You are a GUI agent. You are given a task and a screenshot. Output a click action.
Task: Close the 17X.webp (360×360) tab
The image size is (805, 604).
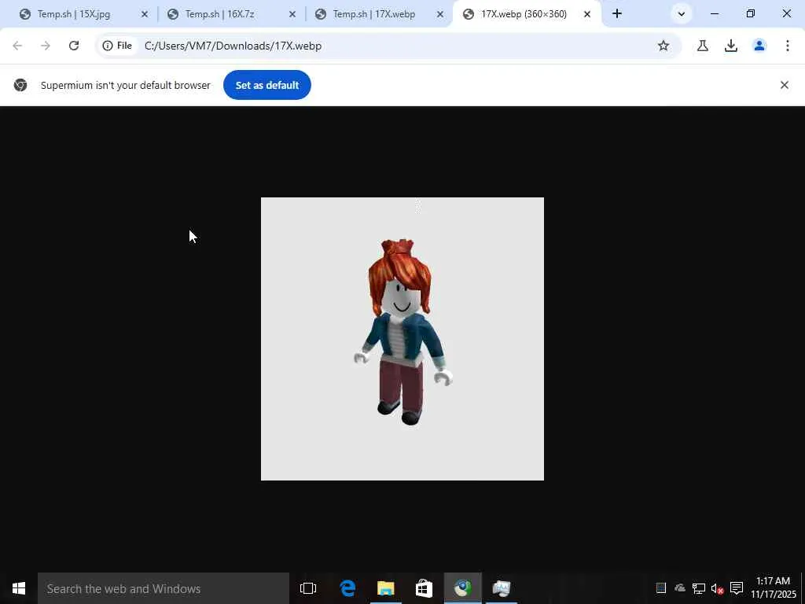click(x=587, y=14)
